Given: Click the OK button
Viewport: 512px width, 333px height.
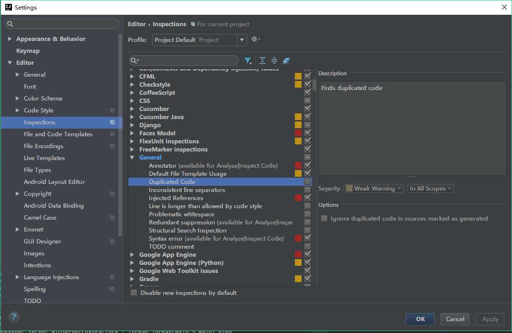Looking at the screenshot, I should point(420,319).
